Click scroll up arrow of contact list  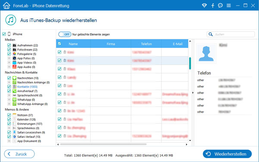[190, 41]
